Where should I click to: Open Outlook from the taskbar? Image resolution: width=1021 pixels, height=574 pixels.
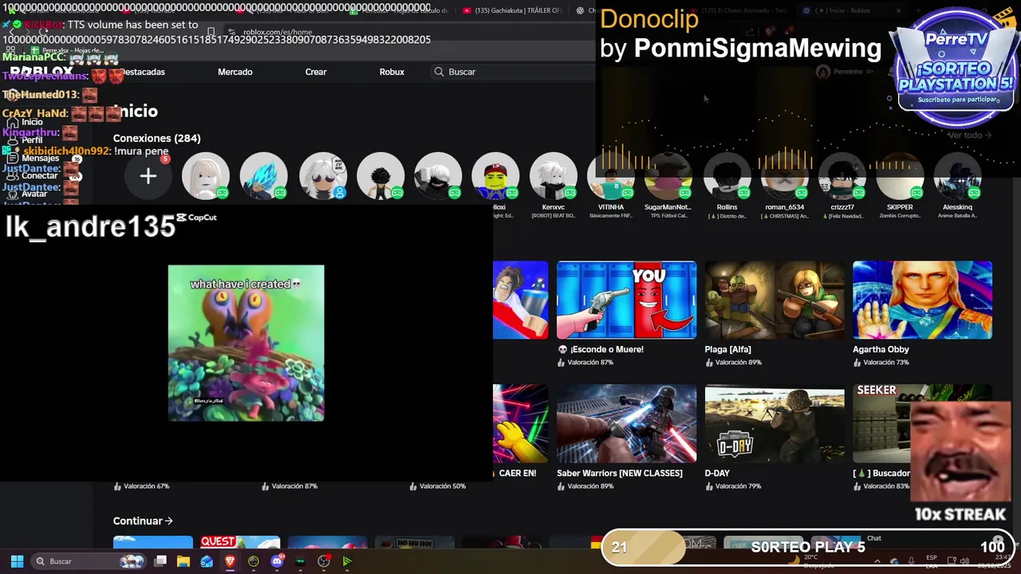click(x=207, y=561)
